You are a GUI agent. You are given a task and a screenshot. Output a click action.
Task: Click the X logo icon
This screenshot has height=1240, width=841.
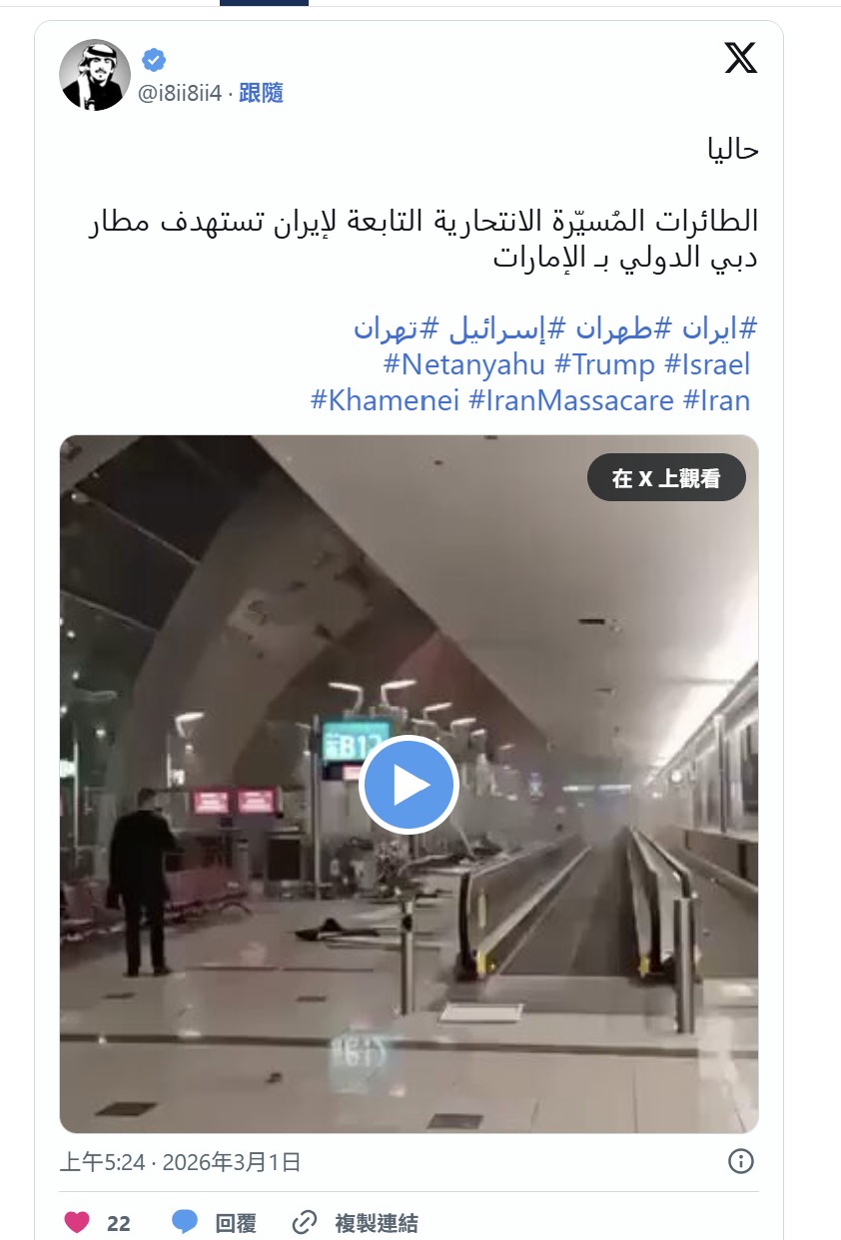(x=740, y=58)
